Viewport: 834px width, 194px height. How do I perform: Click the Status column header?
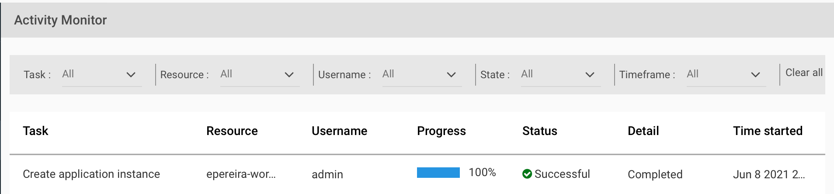pyautogui.click(x=540, y=131)
